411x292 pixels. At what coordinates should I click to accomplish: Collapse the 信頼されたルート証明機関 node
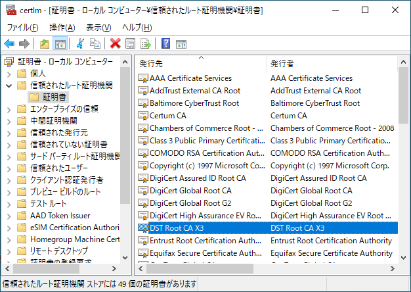tap(9, 85)
